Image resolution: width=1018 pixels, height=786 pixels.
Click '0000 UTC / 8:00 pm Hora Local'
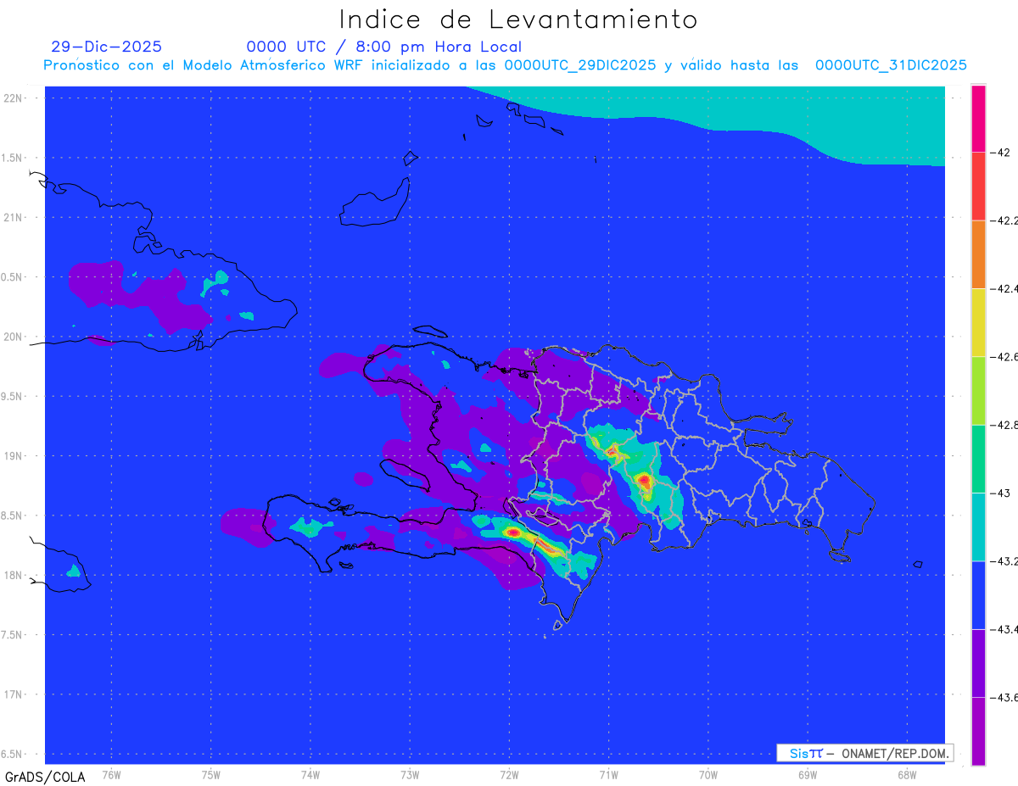click(x=384, y=47)
